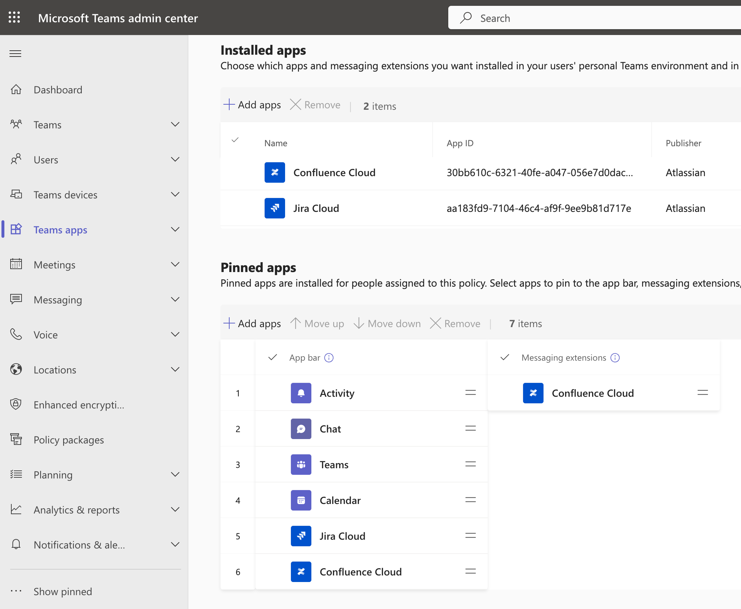Click the Confluence Cloud app icon
741x609 pixels.
(x=274, y=172)
